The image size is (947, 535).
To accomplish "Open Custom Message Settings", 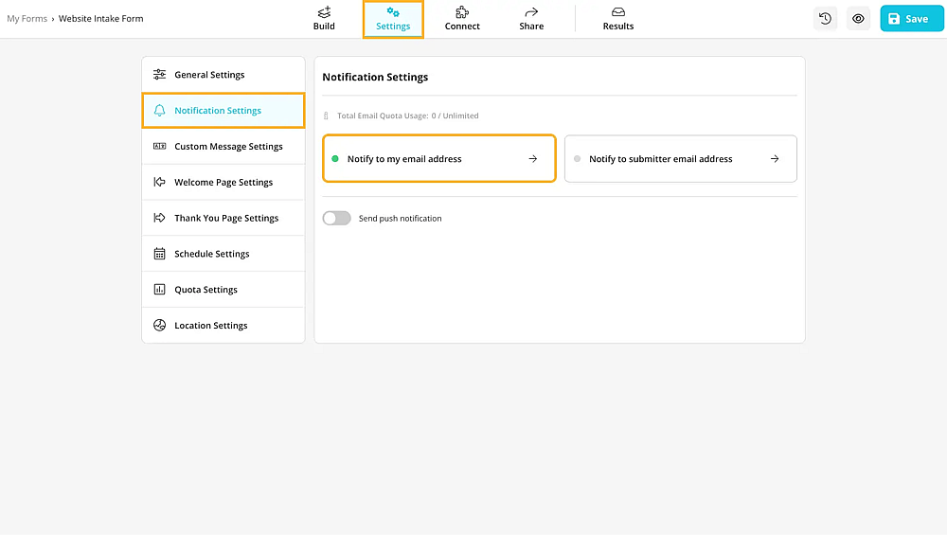I will pyautogui.click(x=223, y=146).
